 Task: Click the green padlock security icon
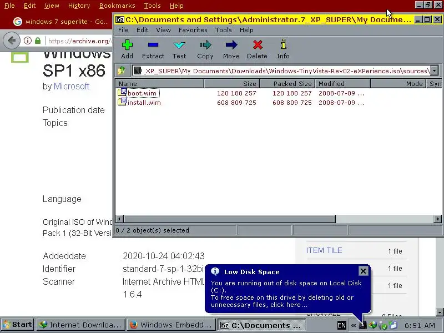coord(38,41)
